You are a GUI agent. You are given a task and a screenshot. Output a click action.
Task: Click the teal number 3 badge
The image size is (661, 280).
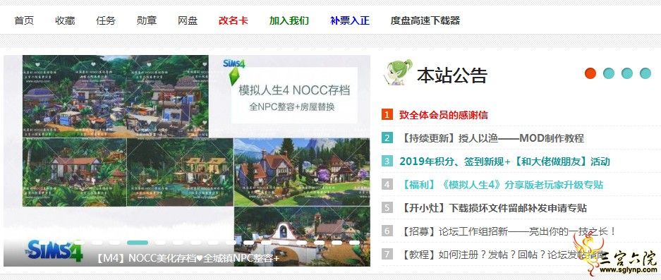(387, 161)
